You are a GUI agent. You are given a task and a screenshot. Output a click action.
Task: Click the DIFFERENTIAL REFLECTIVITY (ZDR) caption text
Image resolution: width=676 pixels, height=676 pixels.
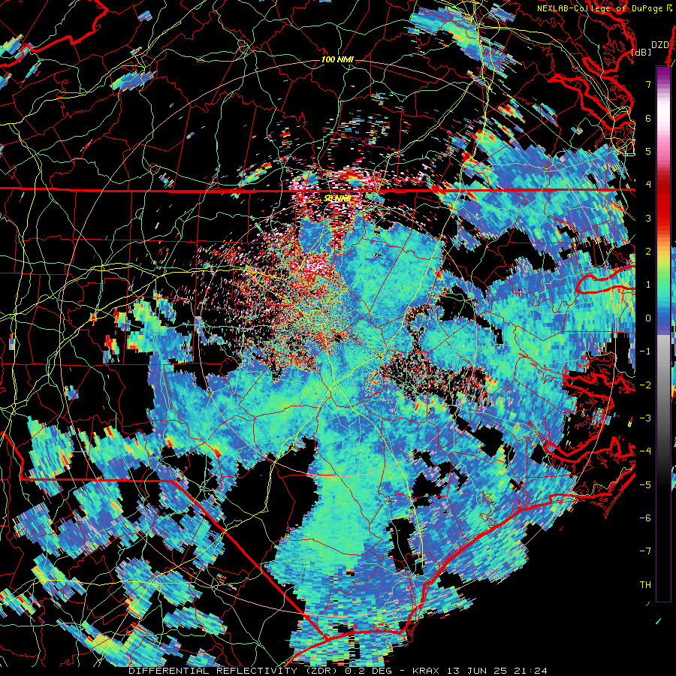(x=234, y=671)
